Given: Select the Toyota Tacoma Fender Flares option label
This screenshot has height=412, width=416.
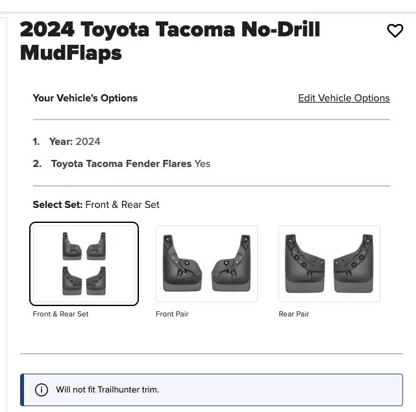Looking at the screenshot, I should pos(121,164).
